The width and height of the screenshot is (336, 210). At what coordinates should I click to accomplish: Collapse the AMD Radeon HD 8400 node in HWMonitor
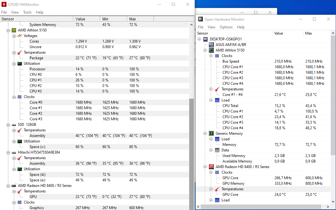pyautogui.click(x=8, y=186)
